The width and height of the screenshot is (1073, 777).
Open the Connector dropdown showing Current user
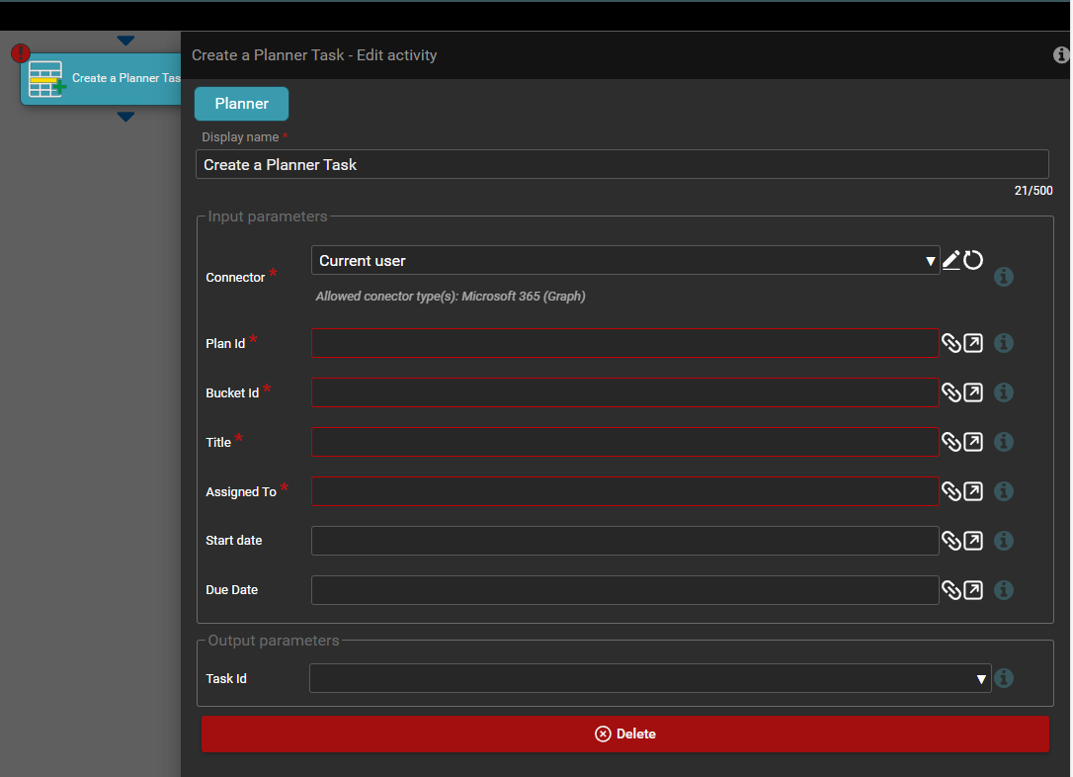pos(624,261)
